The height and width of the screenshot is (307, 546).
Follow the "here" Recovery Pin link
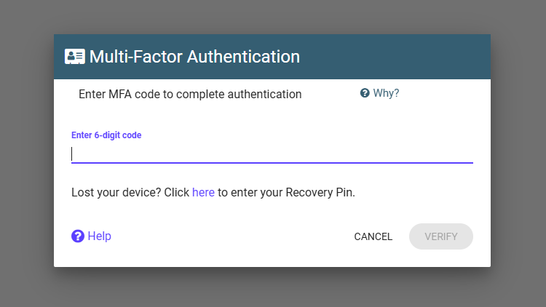pyautogui.click(x=203, y=192)
